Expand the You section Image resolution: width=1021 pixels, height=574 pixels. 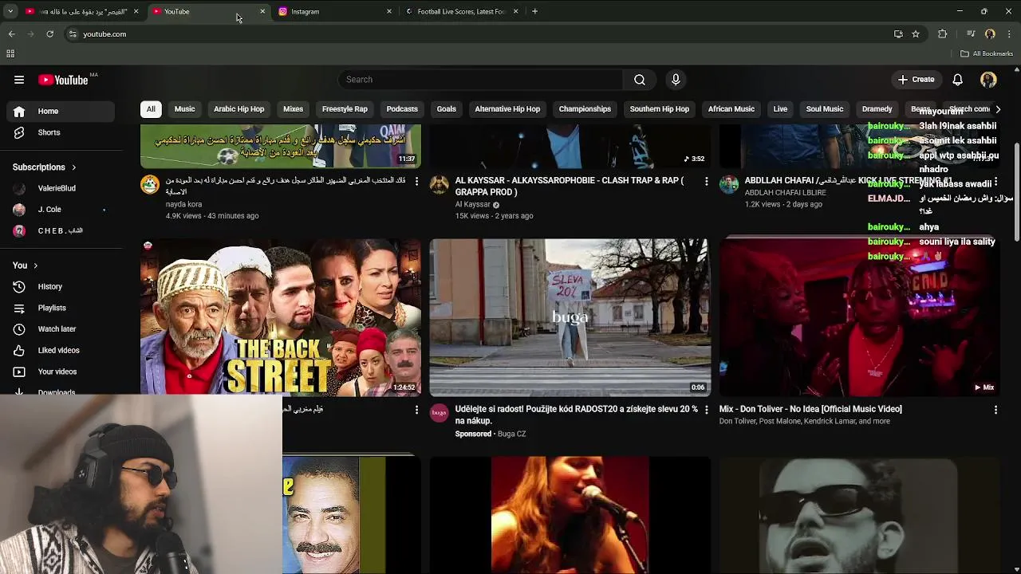[x=25, y=265]
